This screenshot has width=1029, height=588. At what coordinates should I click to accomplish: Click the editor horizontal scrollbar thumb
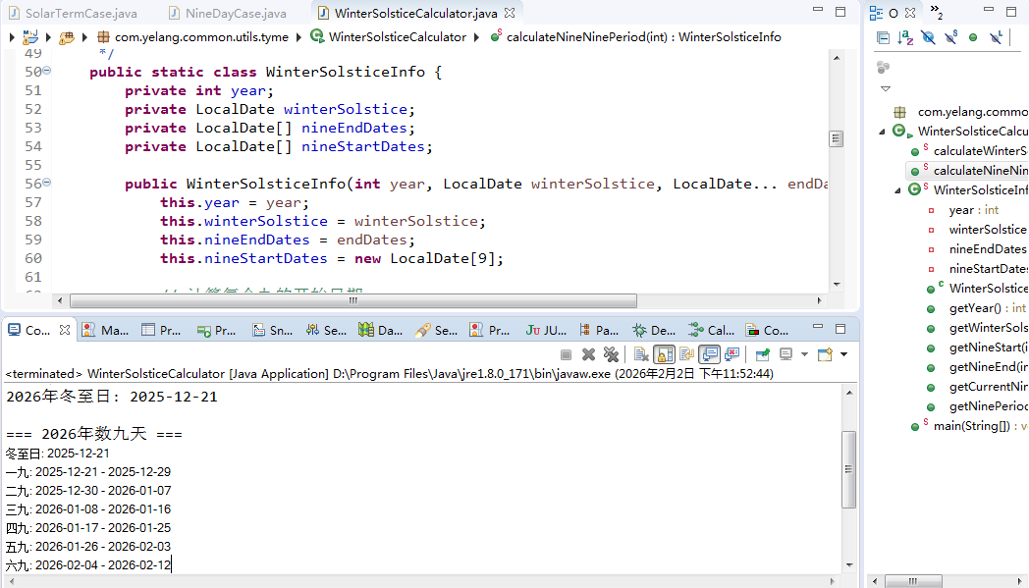pos(353,300)
